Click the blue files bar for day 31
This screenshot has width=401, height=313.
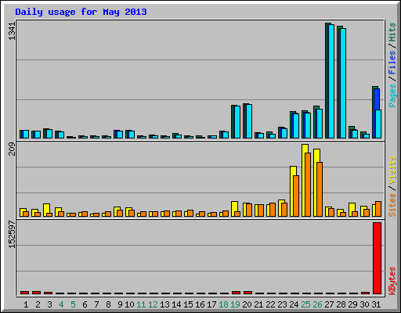377,99
